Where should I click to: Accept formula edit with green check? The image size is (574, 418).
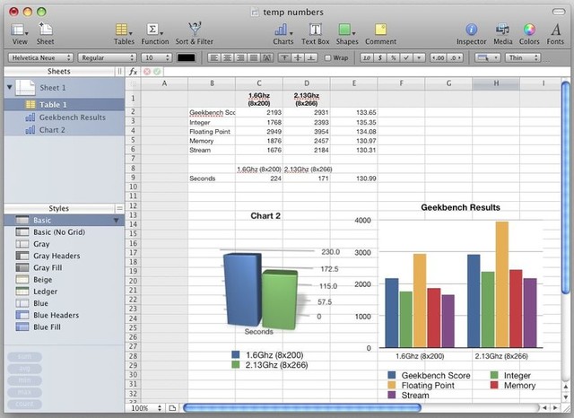(x=157, y=72)
